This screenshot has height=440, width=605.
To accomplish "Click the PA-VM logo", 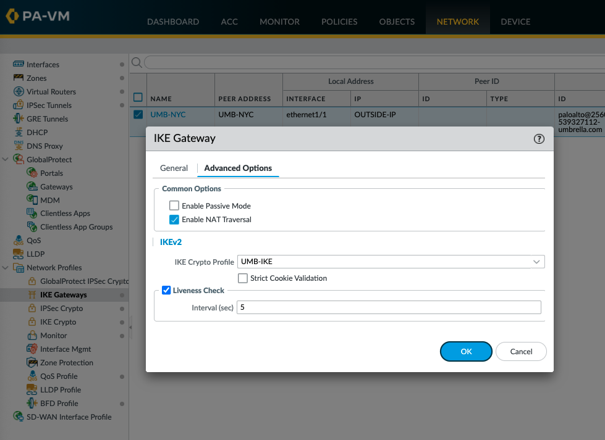I will click(x=38, y=16).
